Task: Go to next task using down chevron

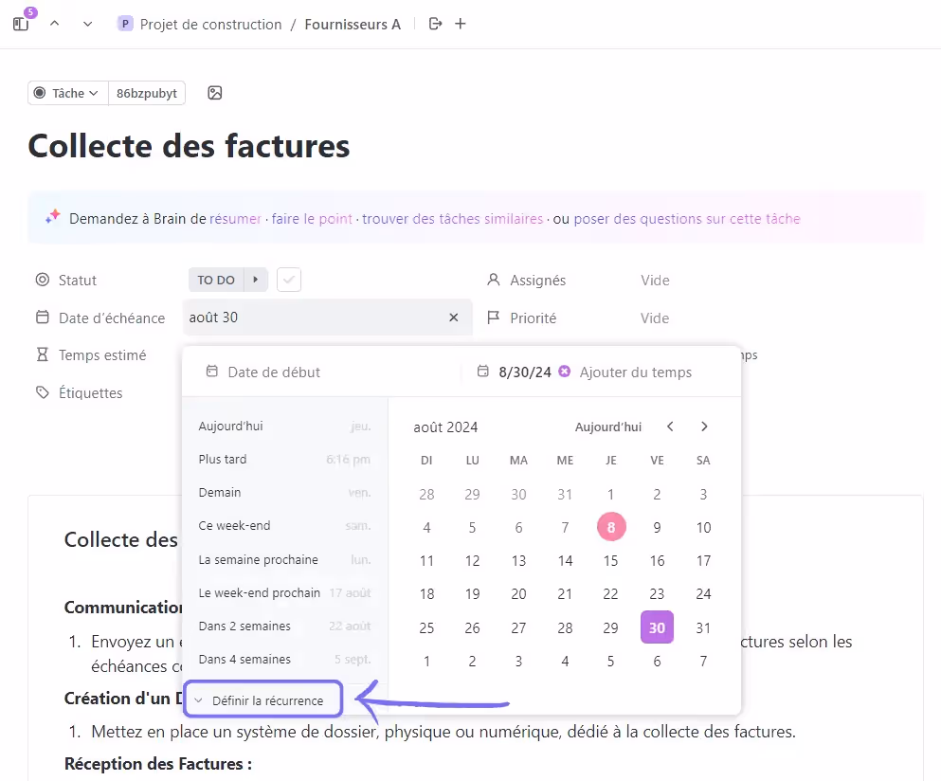Action: pyautogui.click(x=88, y=24)
